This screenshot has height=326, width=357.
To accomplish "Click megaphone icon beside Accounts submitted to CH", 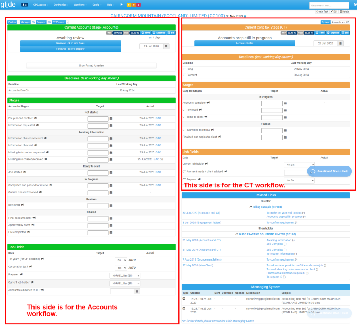I will pyautogui.click(x=42, y=290).
